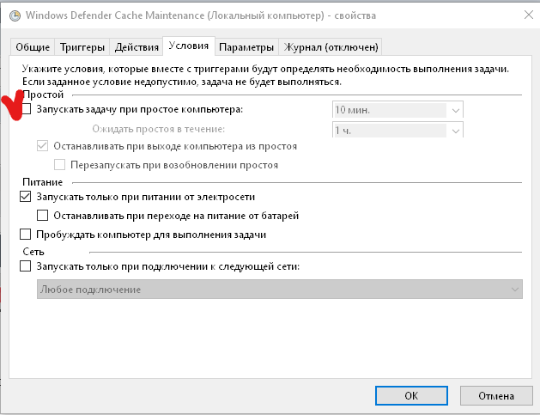Screen dimensions: 540x415
Task: Click the Отмена button
Action: pyautogui.click(x=498, y=395)
